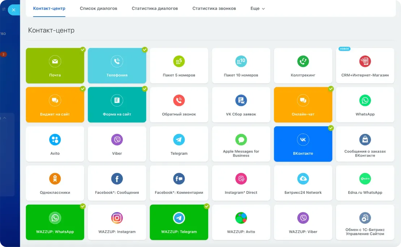Click the checkmark badge on ВКонтакте tile
401x247 pixels.
coord(331,128)
